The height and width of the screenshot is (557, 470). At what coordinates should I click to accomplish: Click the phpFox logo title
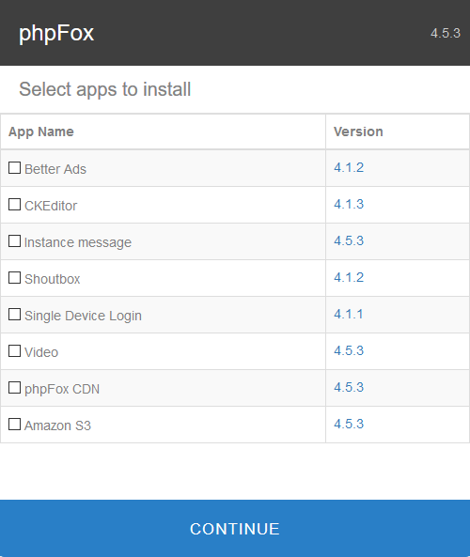pyautogui.click(x=56, y=34)
